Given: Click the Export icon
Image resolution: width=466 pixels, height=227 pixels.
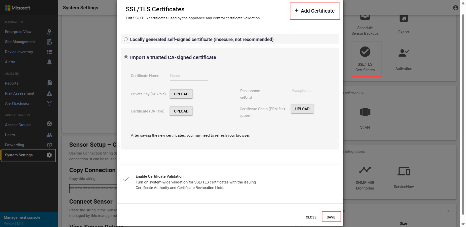Looking at the screenshot, I should pyautogui.click(x=404, y=19).
